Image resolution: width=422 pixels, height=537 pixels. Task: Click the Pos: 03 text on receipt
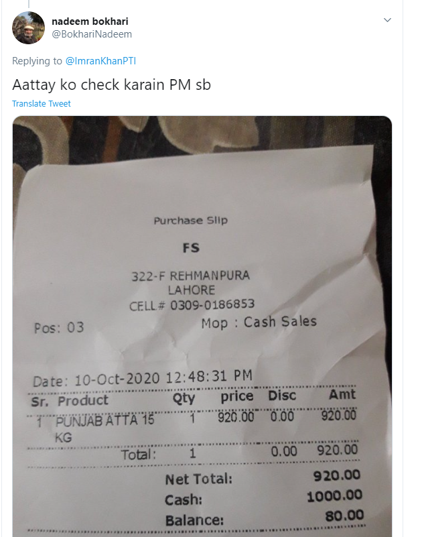pos(59,328)
